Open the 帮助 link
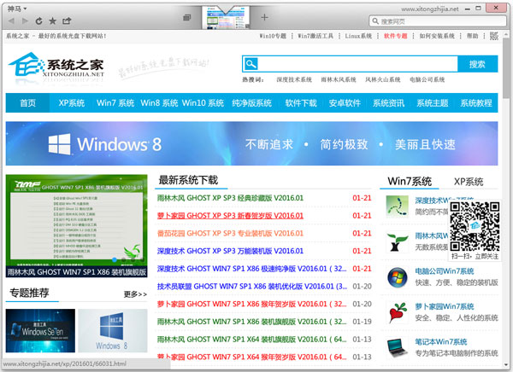 [x=473, y=36]
